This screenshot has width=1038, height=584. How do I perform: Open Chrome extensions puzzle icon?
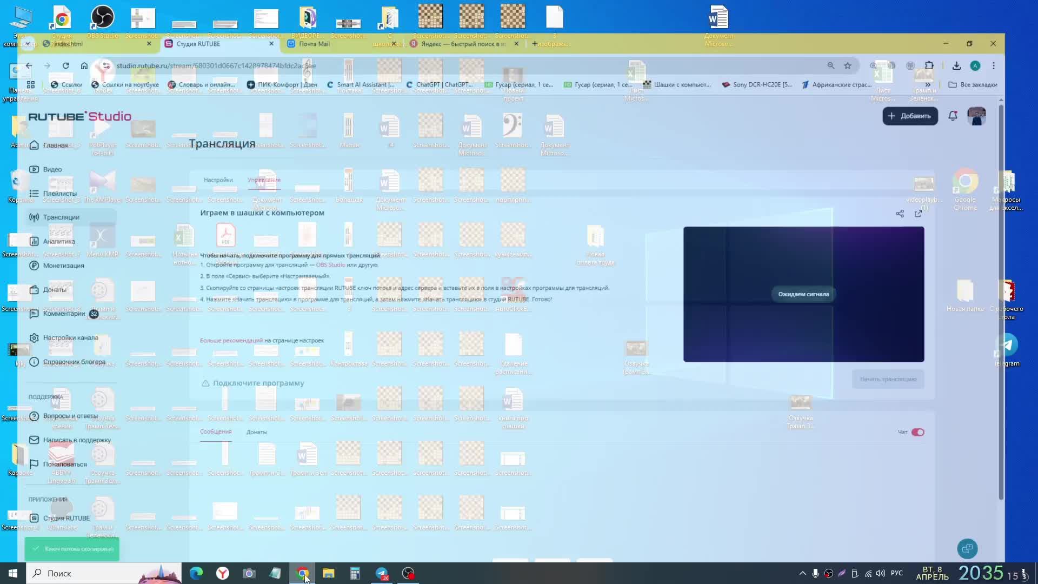pos(929,65)
